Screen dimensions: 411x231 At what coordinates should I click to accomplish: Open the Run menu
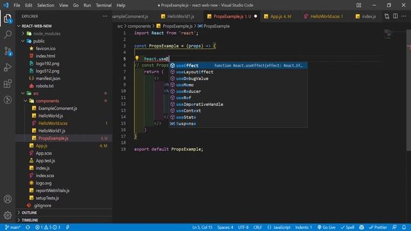tap(87, 5)
